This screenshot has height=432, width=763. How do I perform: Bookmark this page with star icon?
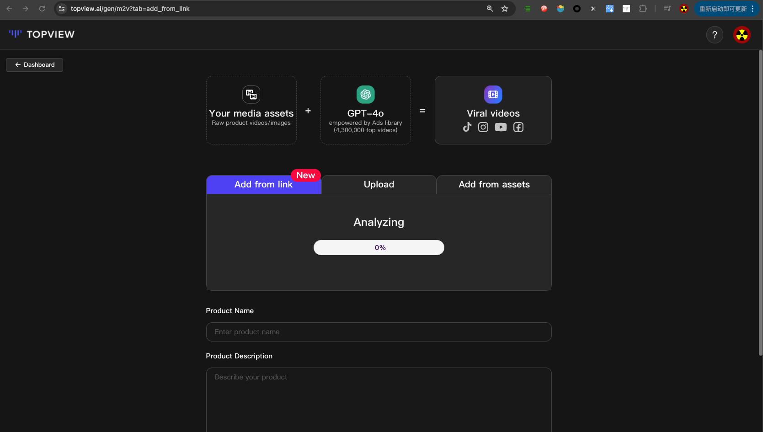(x=505, y=9)
